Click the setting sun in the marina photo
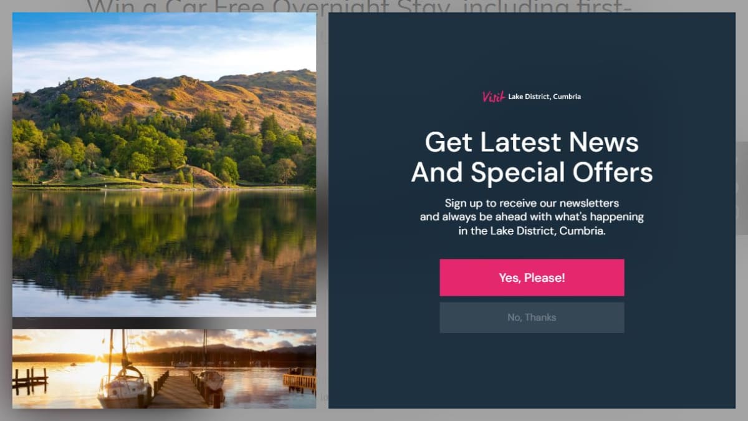 click(97, 354)
